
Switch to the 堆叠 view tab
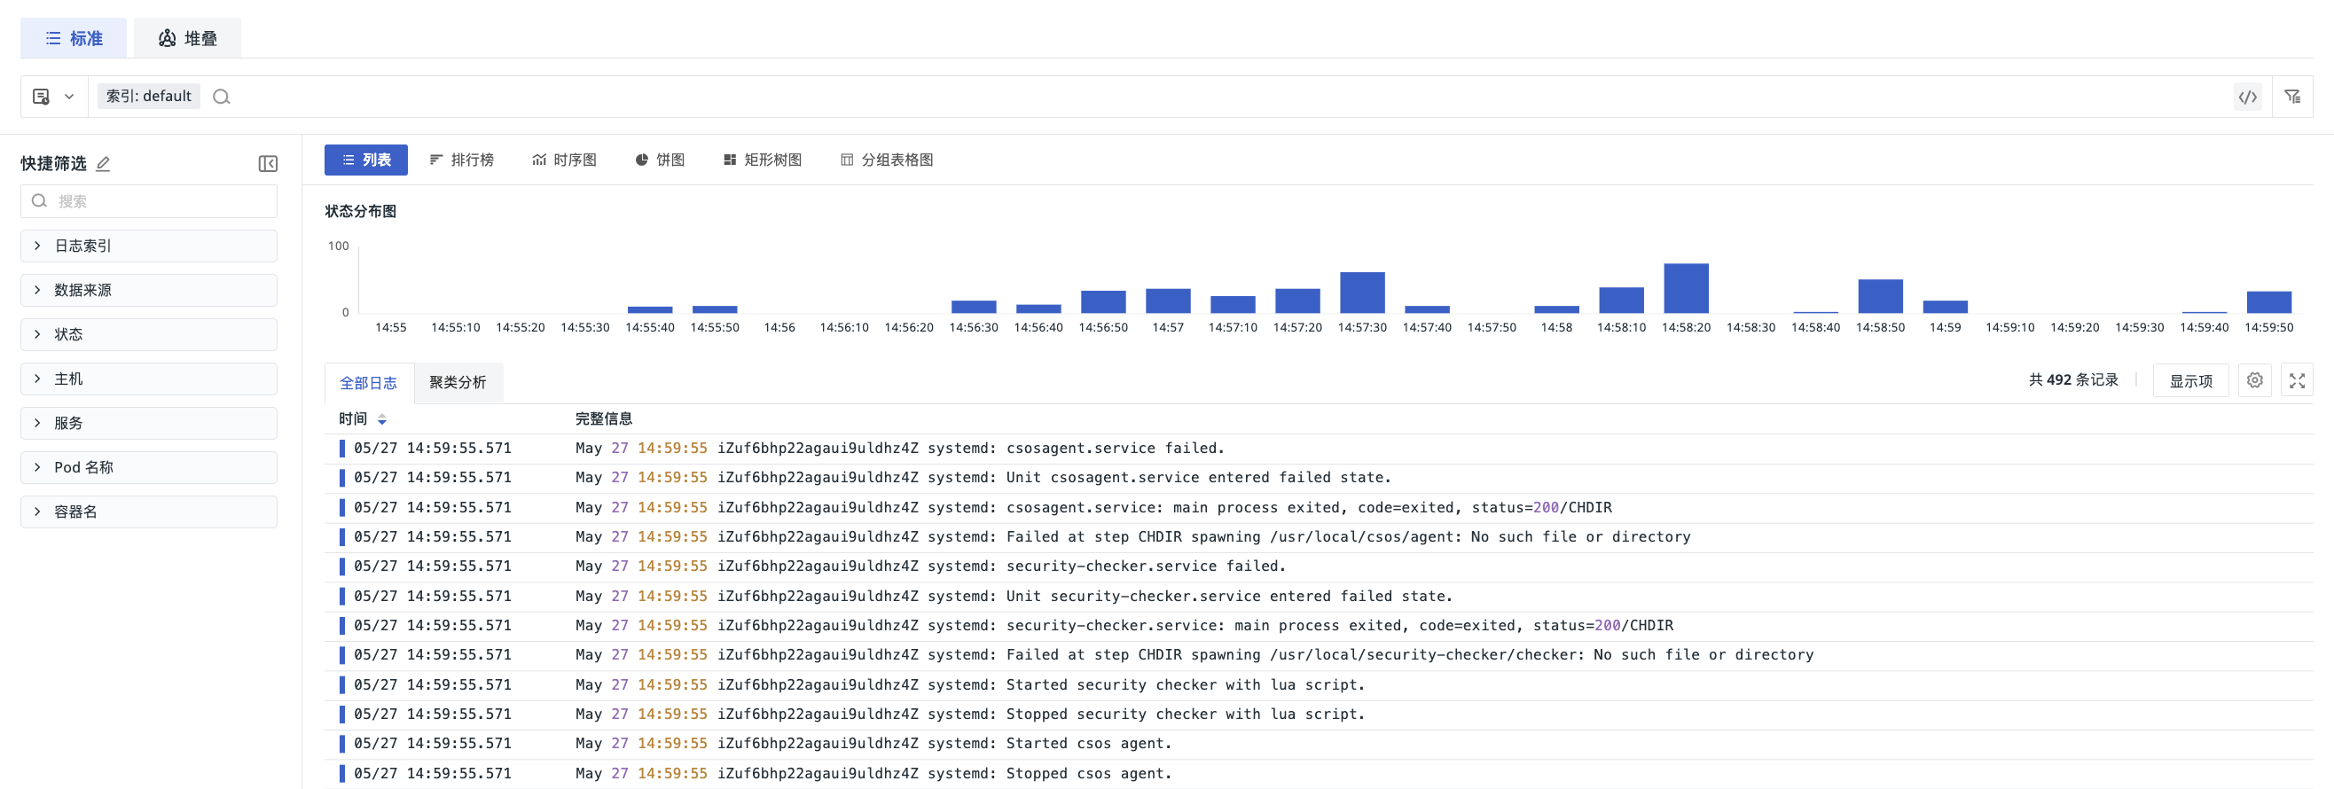tap(188, 38)
